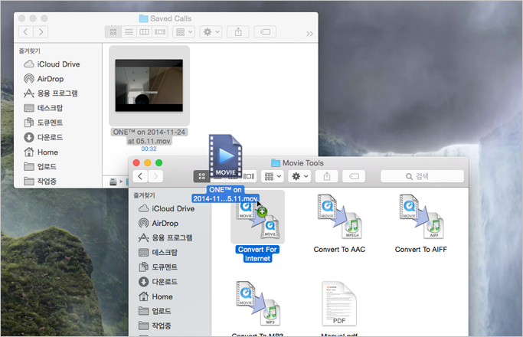The image size is (523, 337).
Task: Click the Convert For Internet label
Action: pyautogui.click(x=257, y=254)
